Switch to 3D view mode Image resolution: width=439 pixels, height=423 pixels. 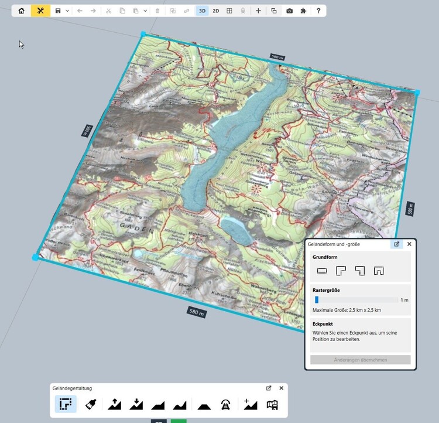pyautogui.click(x=202, y=11)
